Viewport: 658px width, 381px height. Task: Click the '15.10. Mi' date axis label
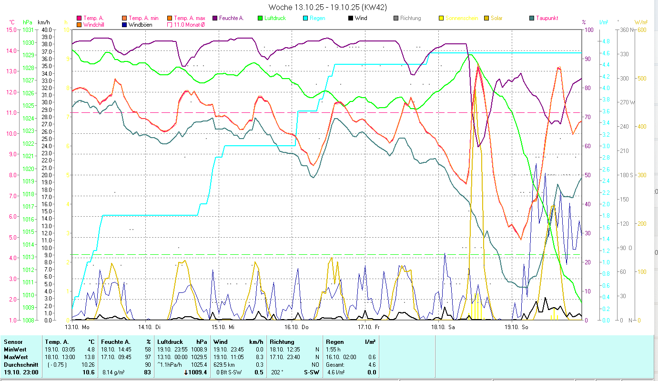(223, 327)
